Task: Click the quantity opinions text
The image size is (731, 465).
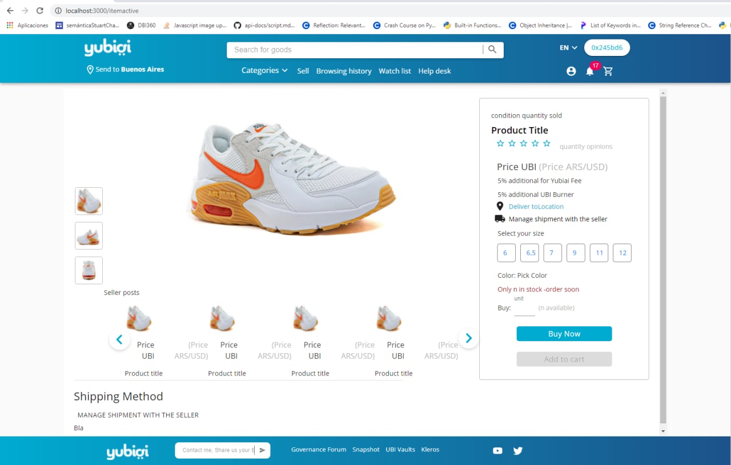Action: click(586, 147)
